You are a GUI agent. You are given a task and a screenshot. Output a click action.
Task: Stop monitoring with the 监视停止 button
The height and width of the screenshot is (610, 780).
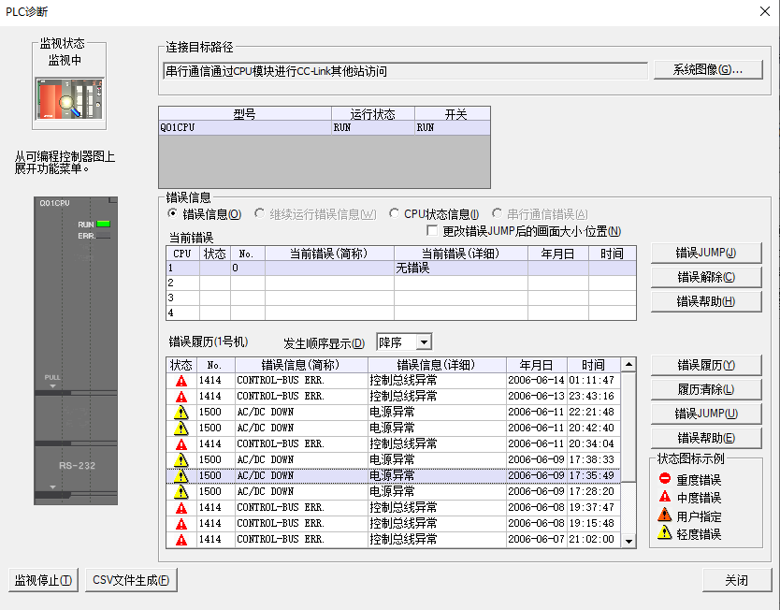[43, 580]
